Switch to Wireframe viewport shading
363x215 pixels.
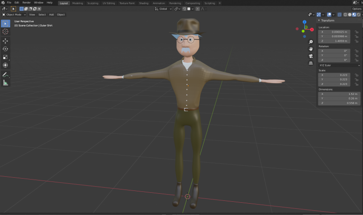345,15
